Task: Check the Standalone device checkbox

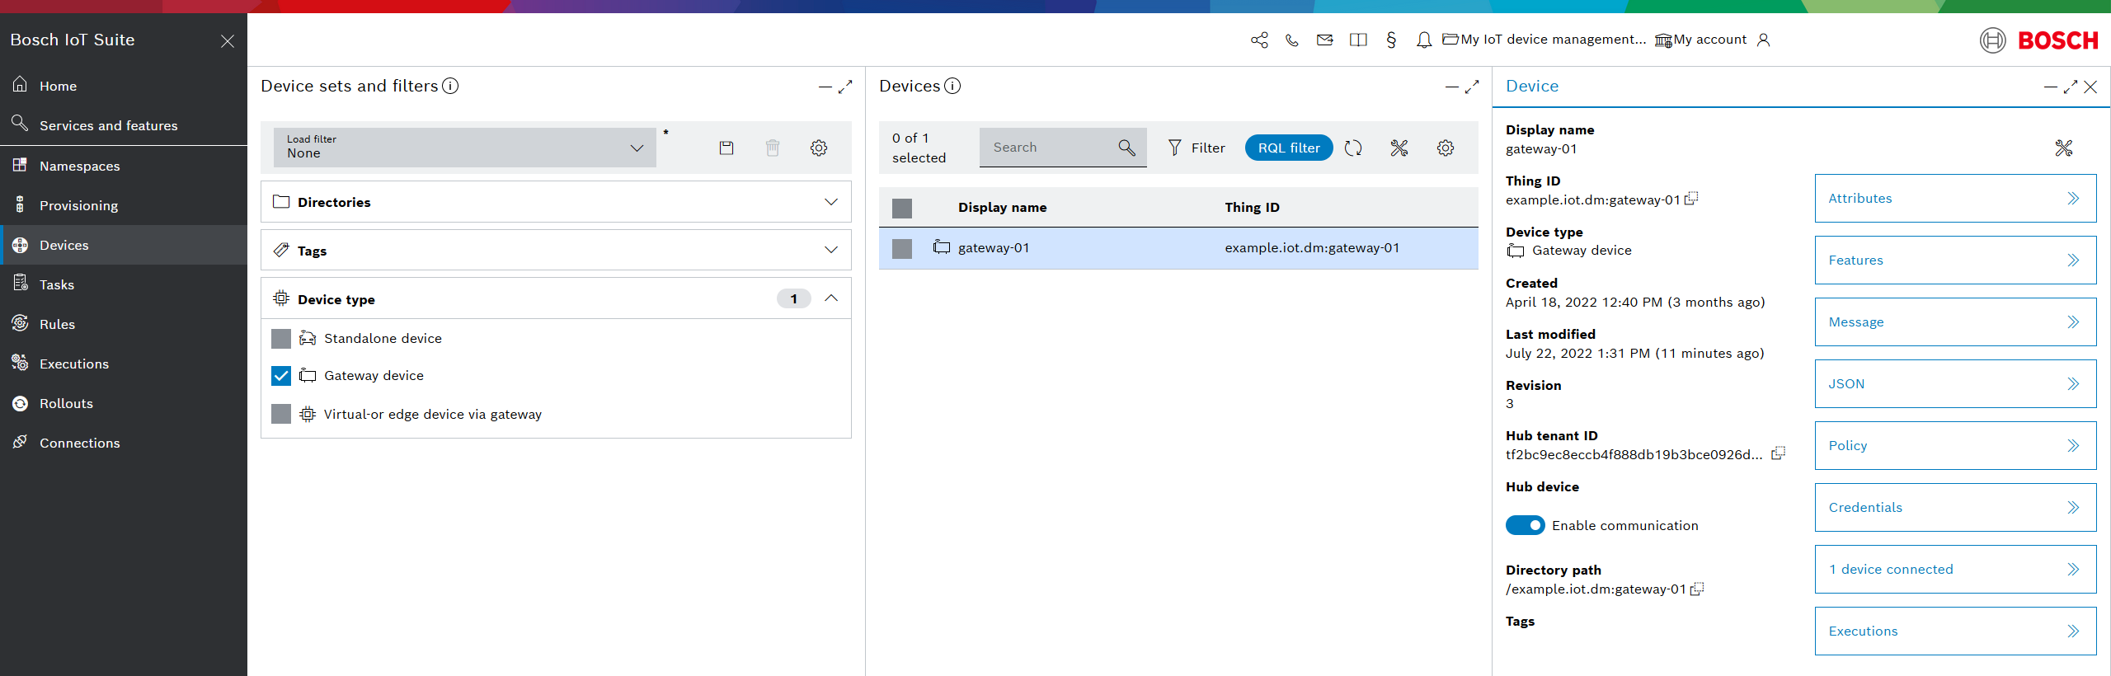Action: point(281,339)
